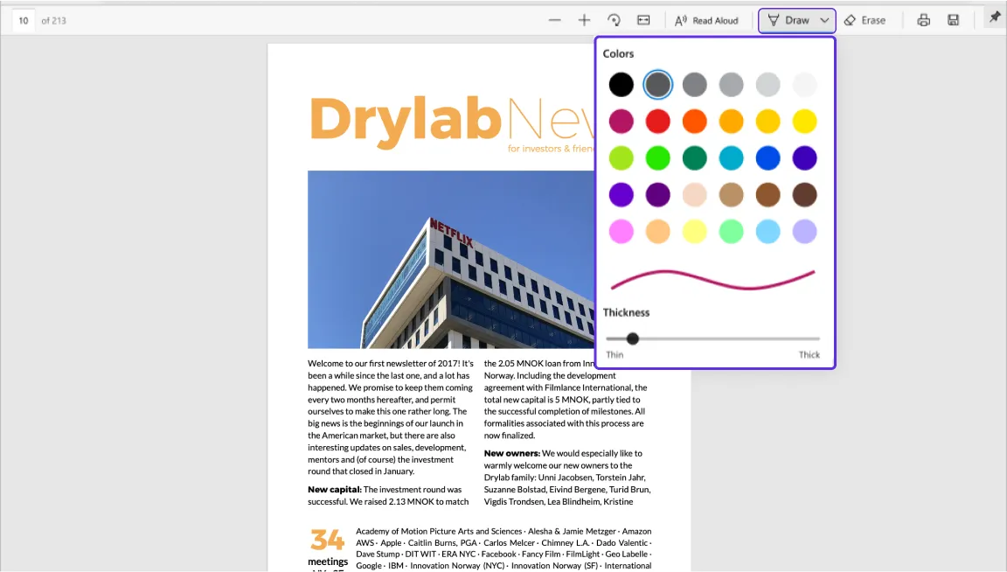The image size is (1007, 572).
Task: Choose the pastel green color swatch
Action: coord(731,232)
